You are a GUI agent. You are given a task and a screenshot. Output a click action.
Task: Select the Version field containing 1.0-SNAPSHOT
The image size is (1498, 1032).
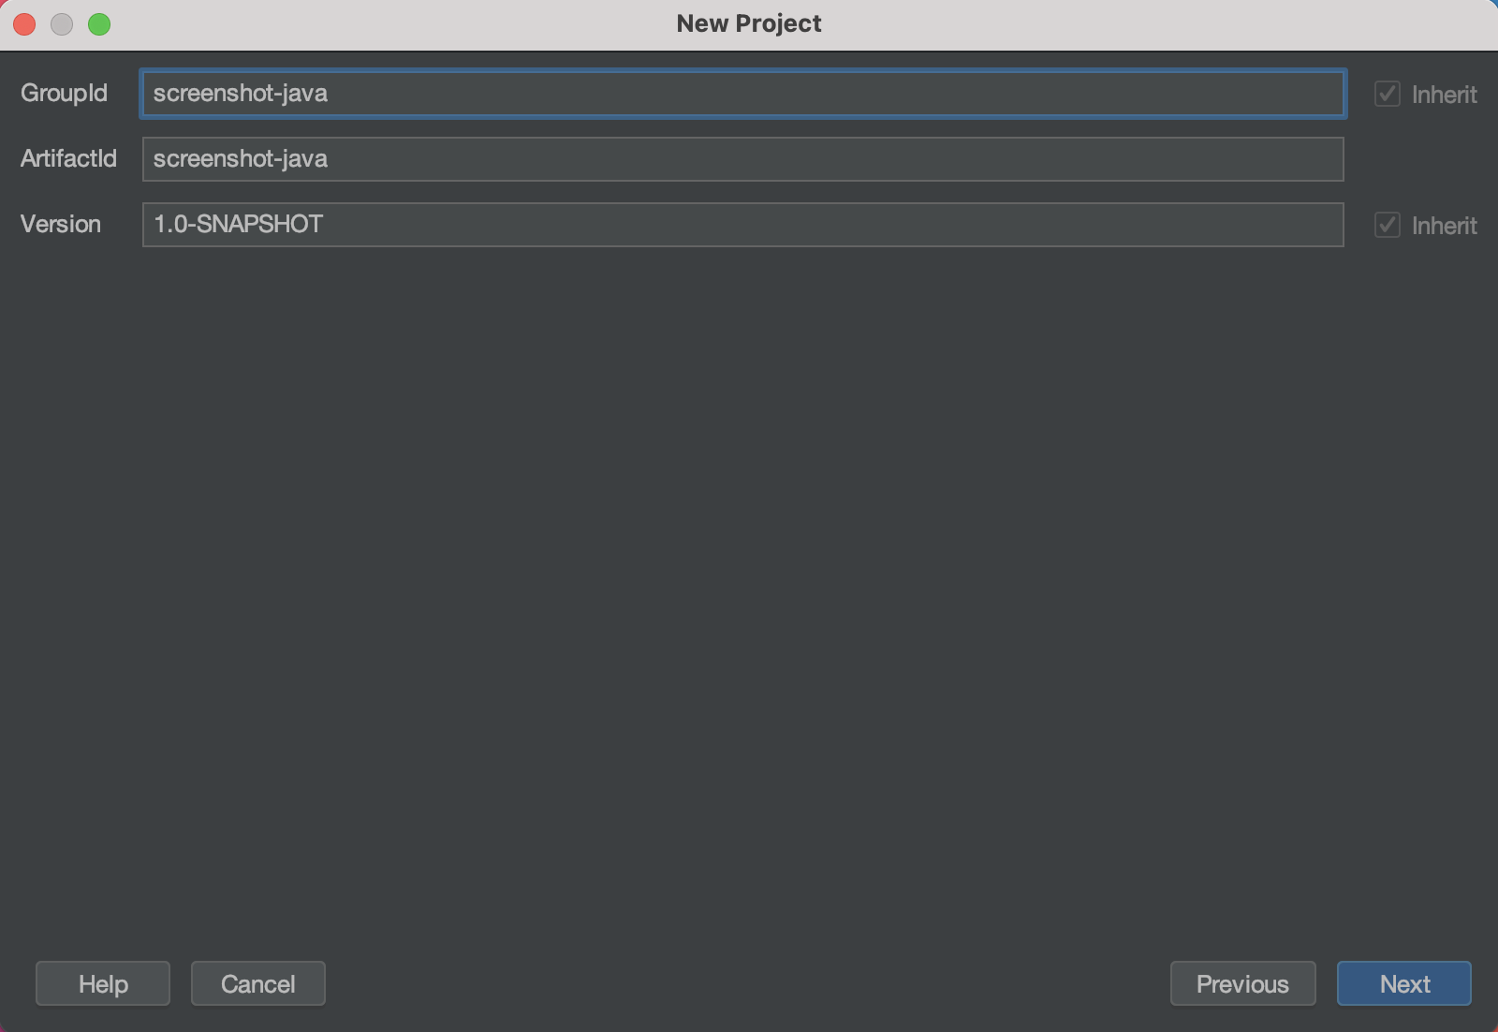coord(742,225)
